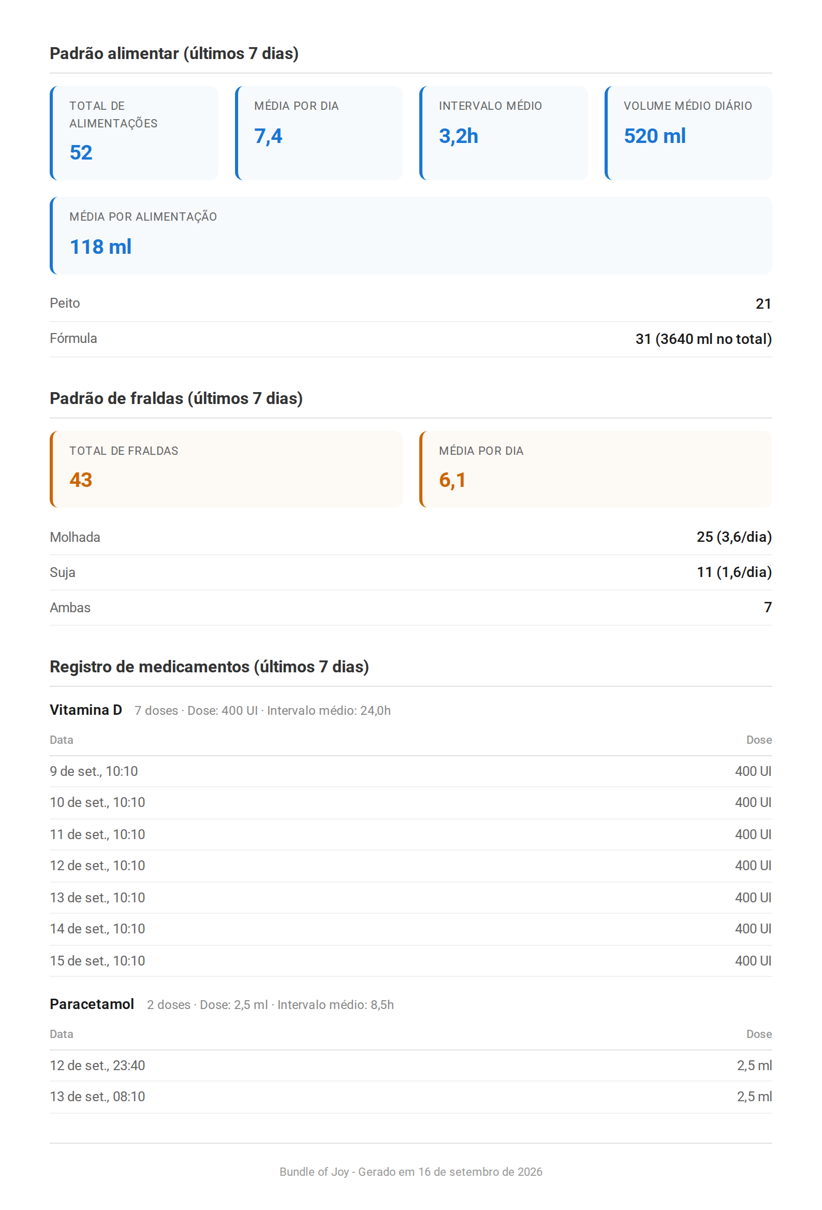The width and height of the screenshot is (822, 1210).
Task: Select the Total de alimentações card
Action: click(x=134, y=133)
